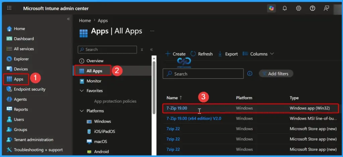This screenshot has height=157, width=343.
Task: Open settings gear in header
Action: point(298,8)
